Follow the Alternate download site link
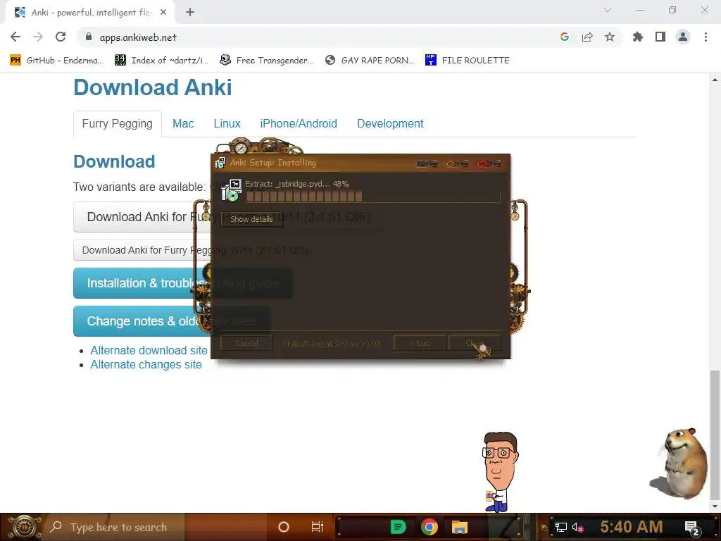The height and width of the screenshot is (541, 721). coord(149,350)
